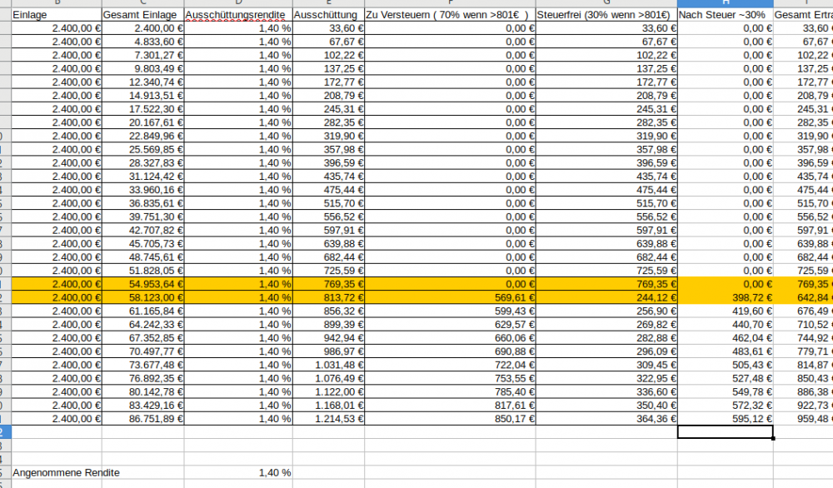
Task: Click Zu Versteuern cell 722,04 €
Action: (x=450, y=366)
